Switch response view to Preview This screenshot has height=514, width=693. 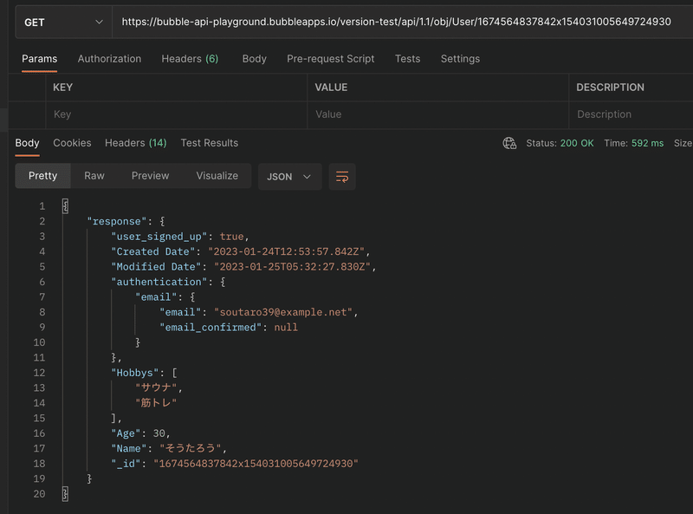point(150,176)
